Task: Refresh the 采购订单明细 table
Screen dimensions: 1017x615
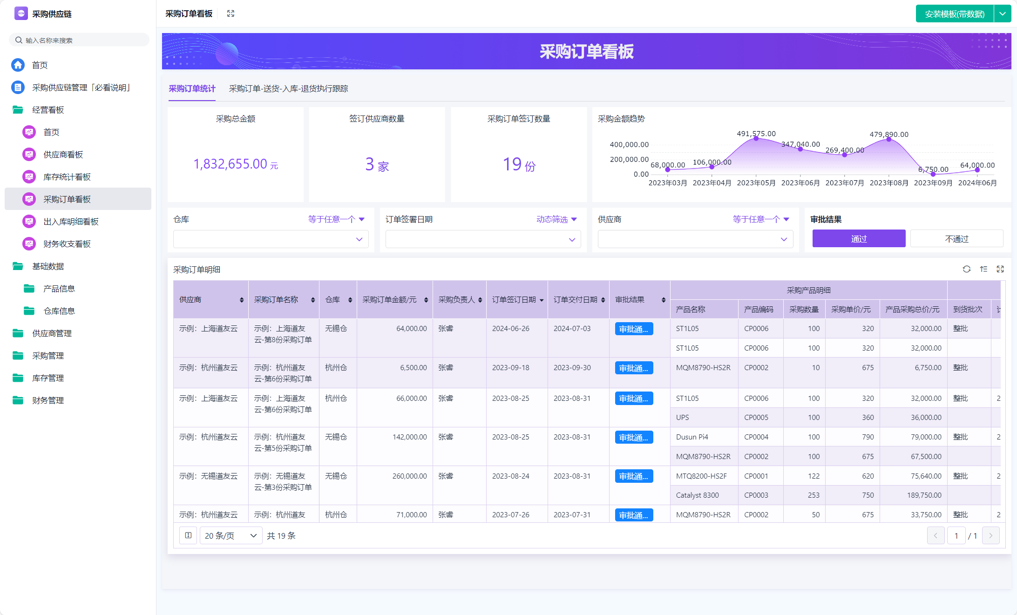Action: (967, 269)
